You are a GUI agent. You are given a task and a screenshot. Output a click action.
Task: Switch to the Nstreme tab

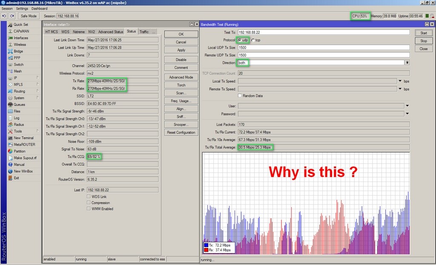pos(79,32)
